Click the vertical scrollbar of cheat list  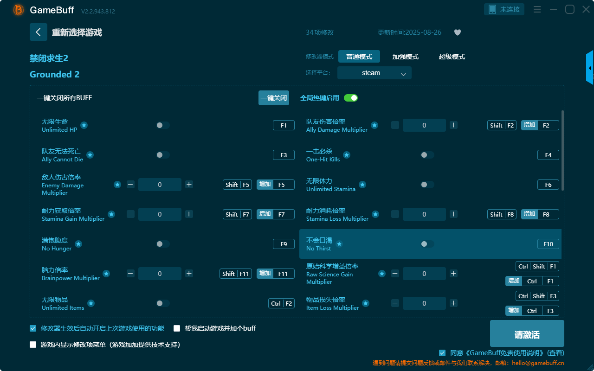[x=563, y=150]
